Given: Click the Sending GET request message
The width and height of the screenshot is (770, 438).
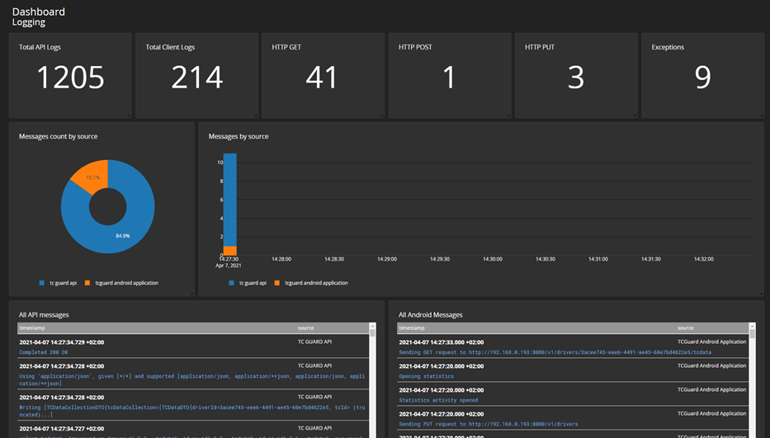Looking at the screenshot, I should point(555,352).
